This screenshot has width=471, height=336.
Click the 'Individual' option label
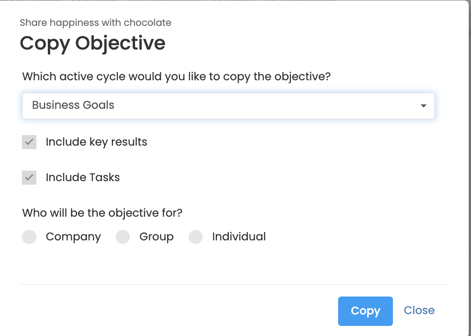click(239, 237)
